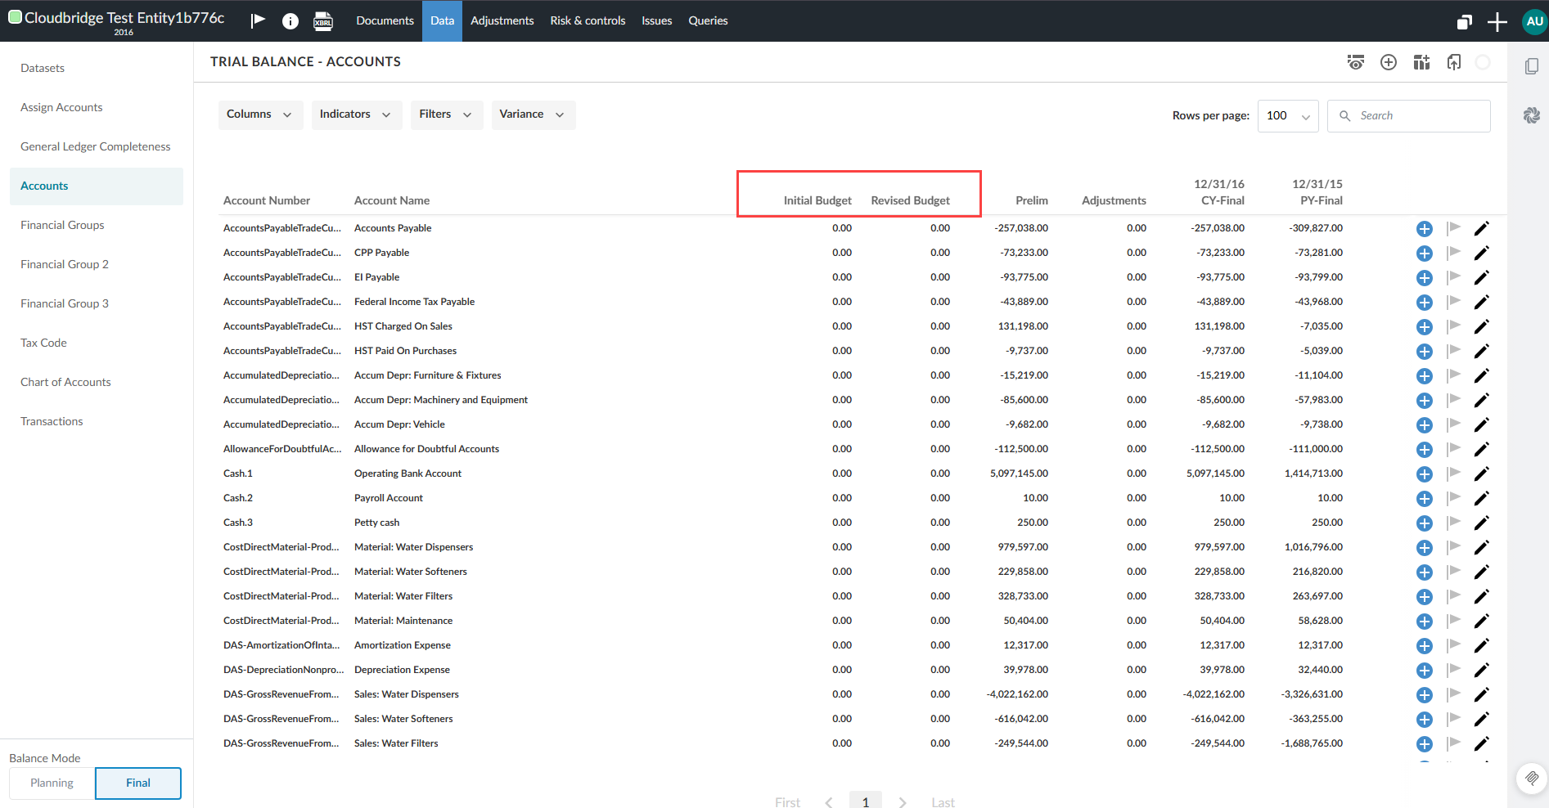
Task: Click the flag icon in top bar
Action: (x=258, y=20)
